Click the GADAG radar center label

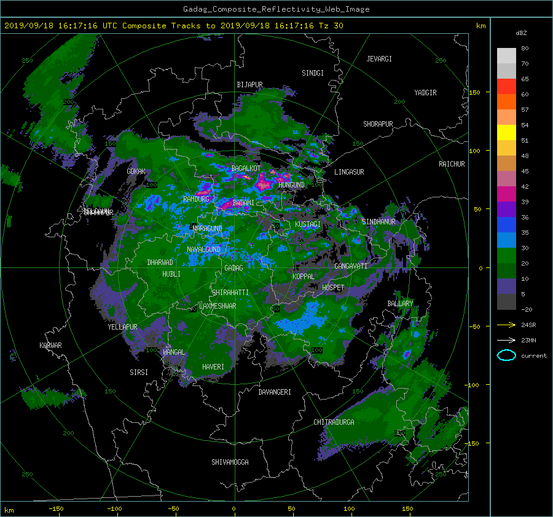point(233,268)
